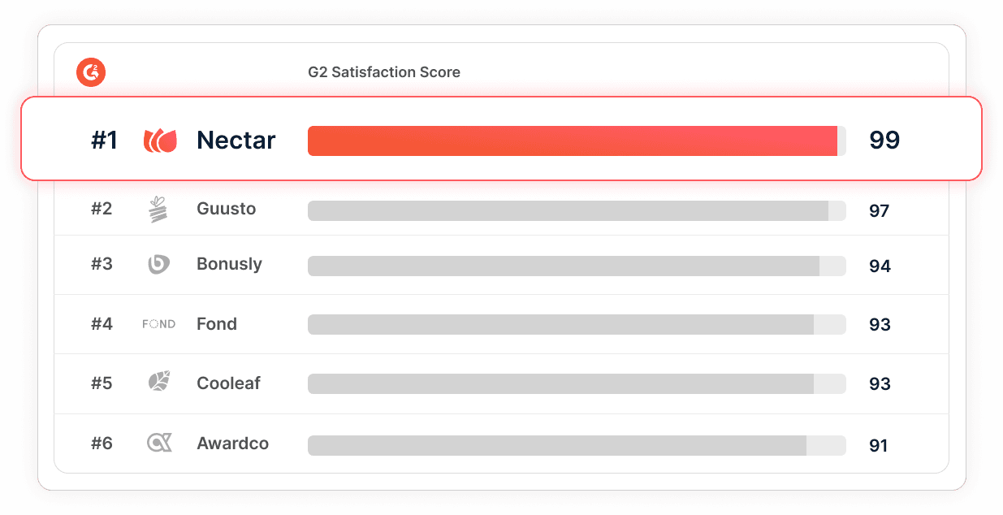Click the Guusto gift logo icon
Screen dimensions: 1003x515
(158, 209)
